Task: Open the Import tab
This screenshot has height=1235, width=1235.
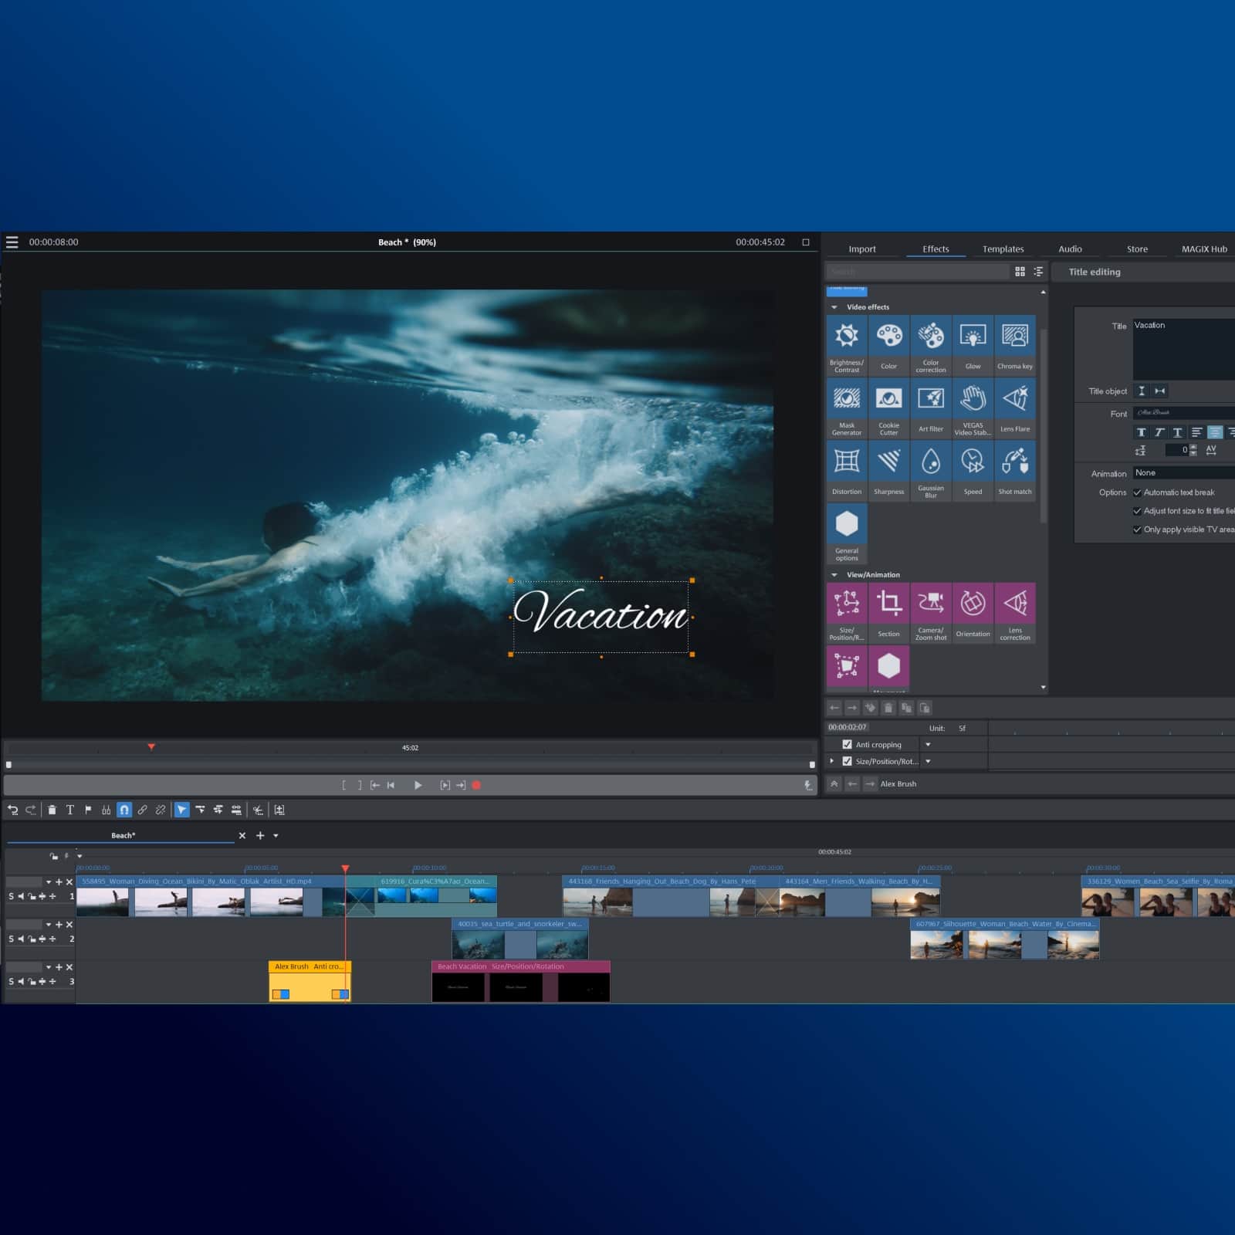Action: tap(862, 249)
